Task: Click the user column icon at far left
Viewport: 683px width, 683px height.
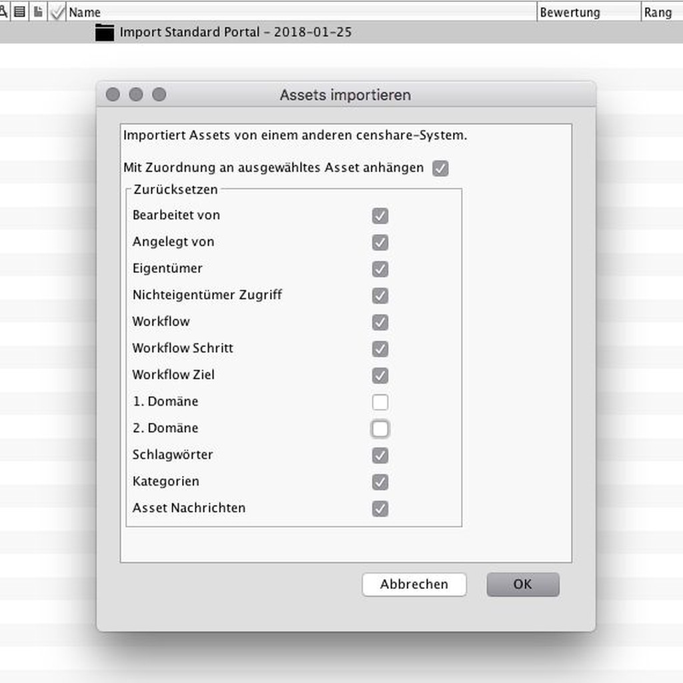Action: 3,11
